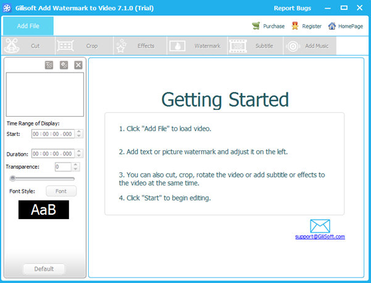Open the Cut tab
Viewport: 371px width, 283px height.
(x=29, y=46)
